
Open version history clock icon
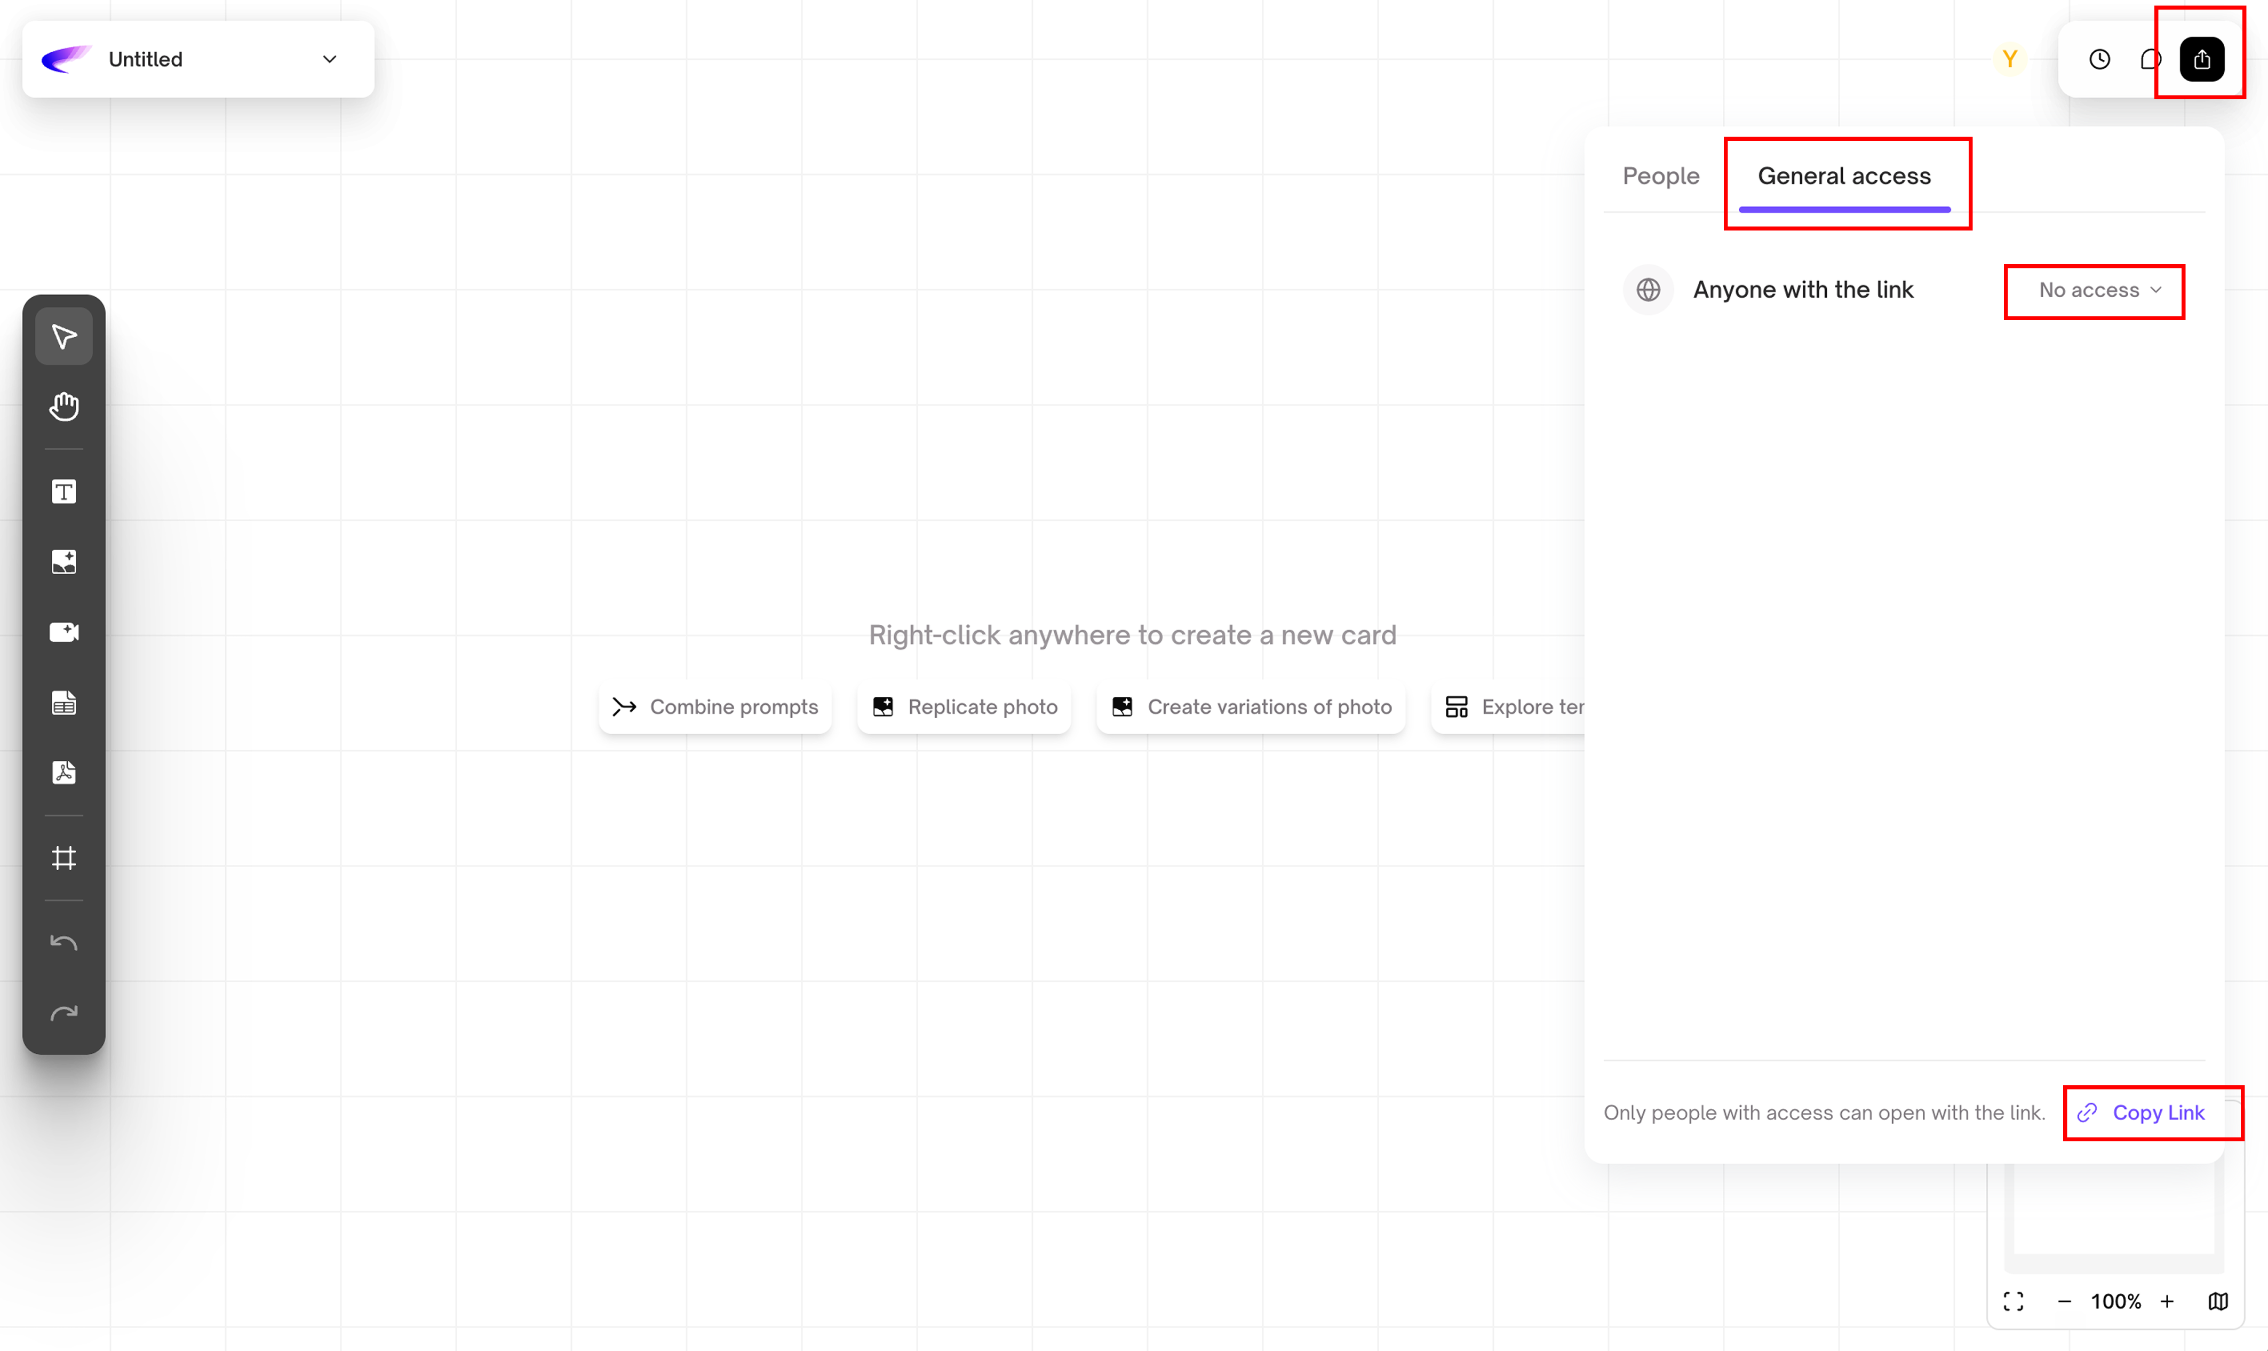coord(2099,59)
